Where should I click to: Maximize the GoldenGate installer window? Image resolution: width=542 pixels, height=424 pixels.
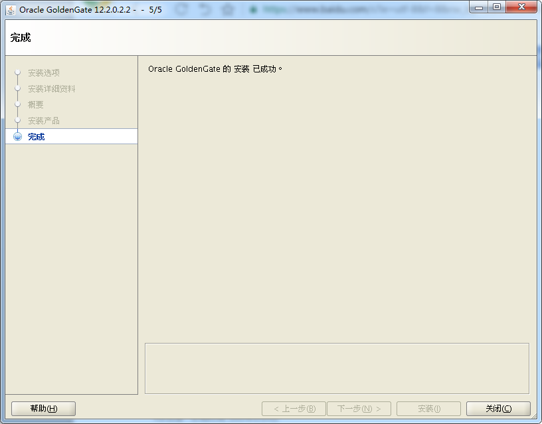(x=497, y=7)
